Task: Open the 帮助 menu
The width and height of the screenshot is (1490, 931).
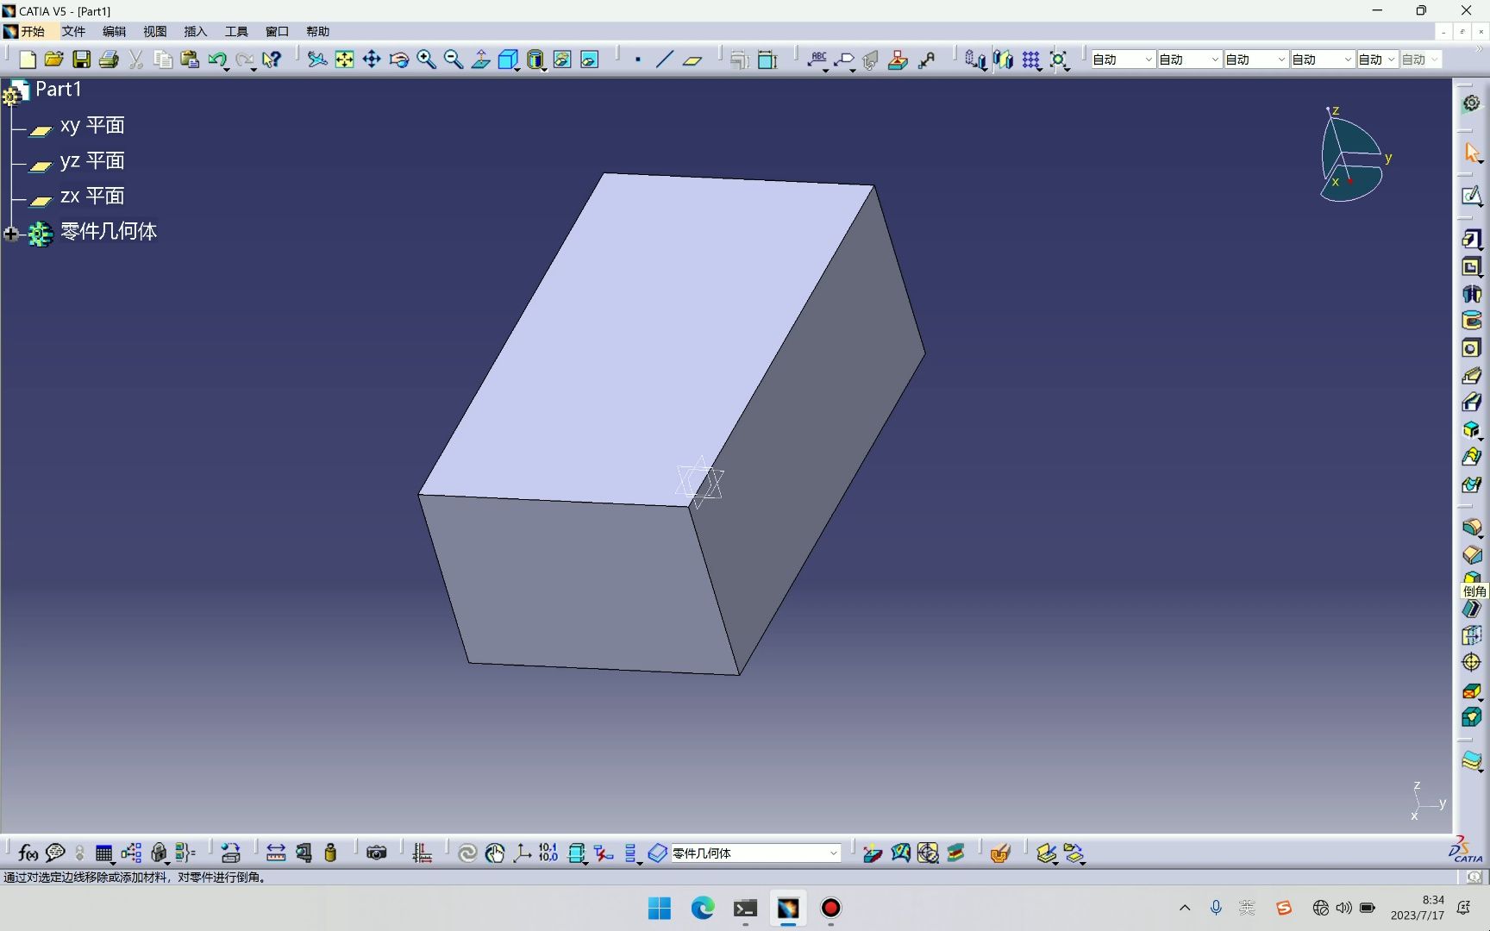Action: 317,32
